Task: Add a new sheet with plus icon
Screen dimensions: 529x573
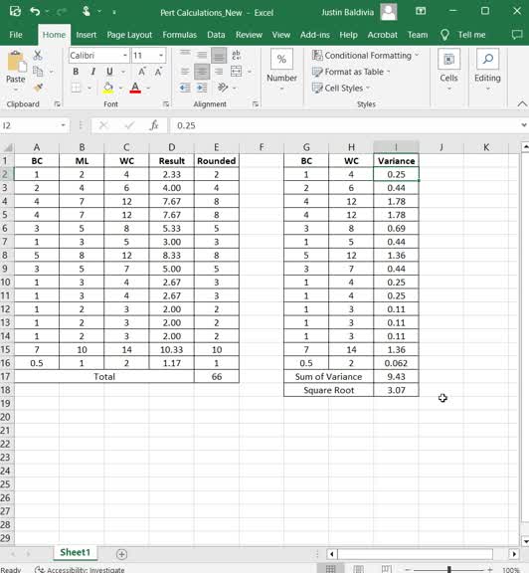Action: tap(121, 554)
